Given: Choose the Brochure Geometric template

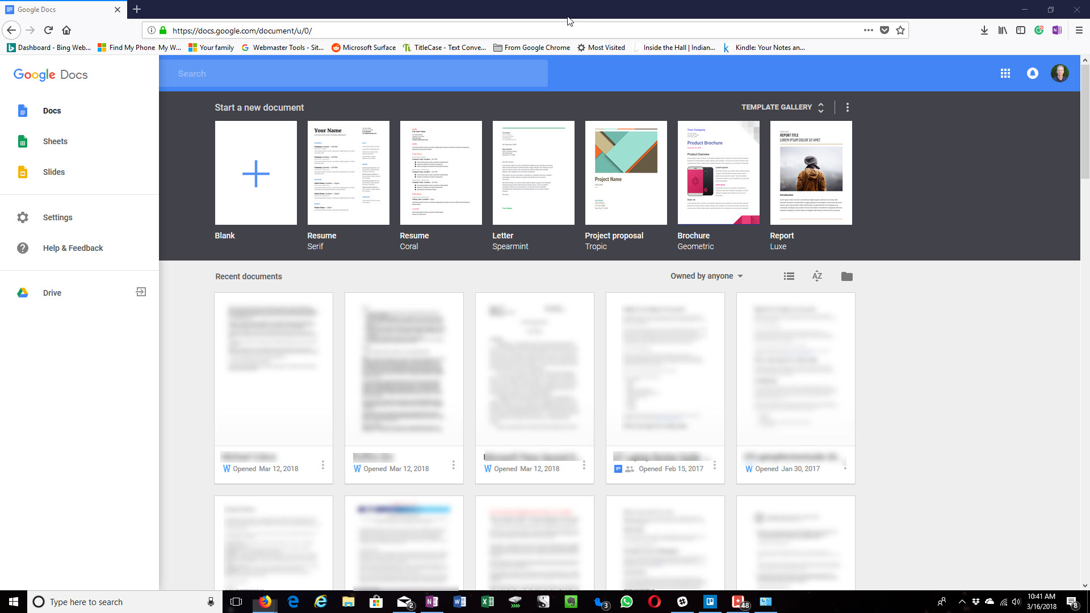Looking at the screenshot, I should click(x=719, y=173).
